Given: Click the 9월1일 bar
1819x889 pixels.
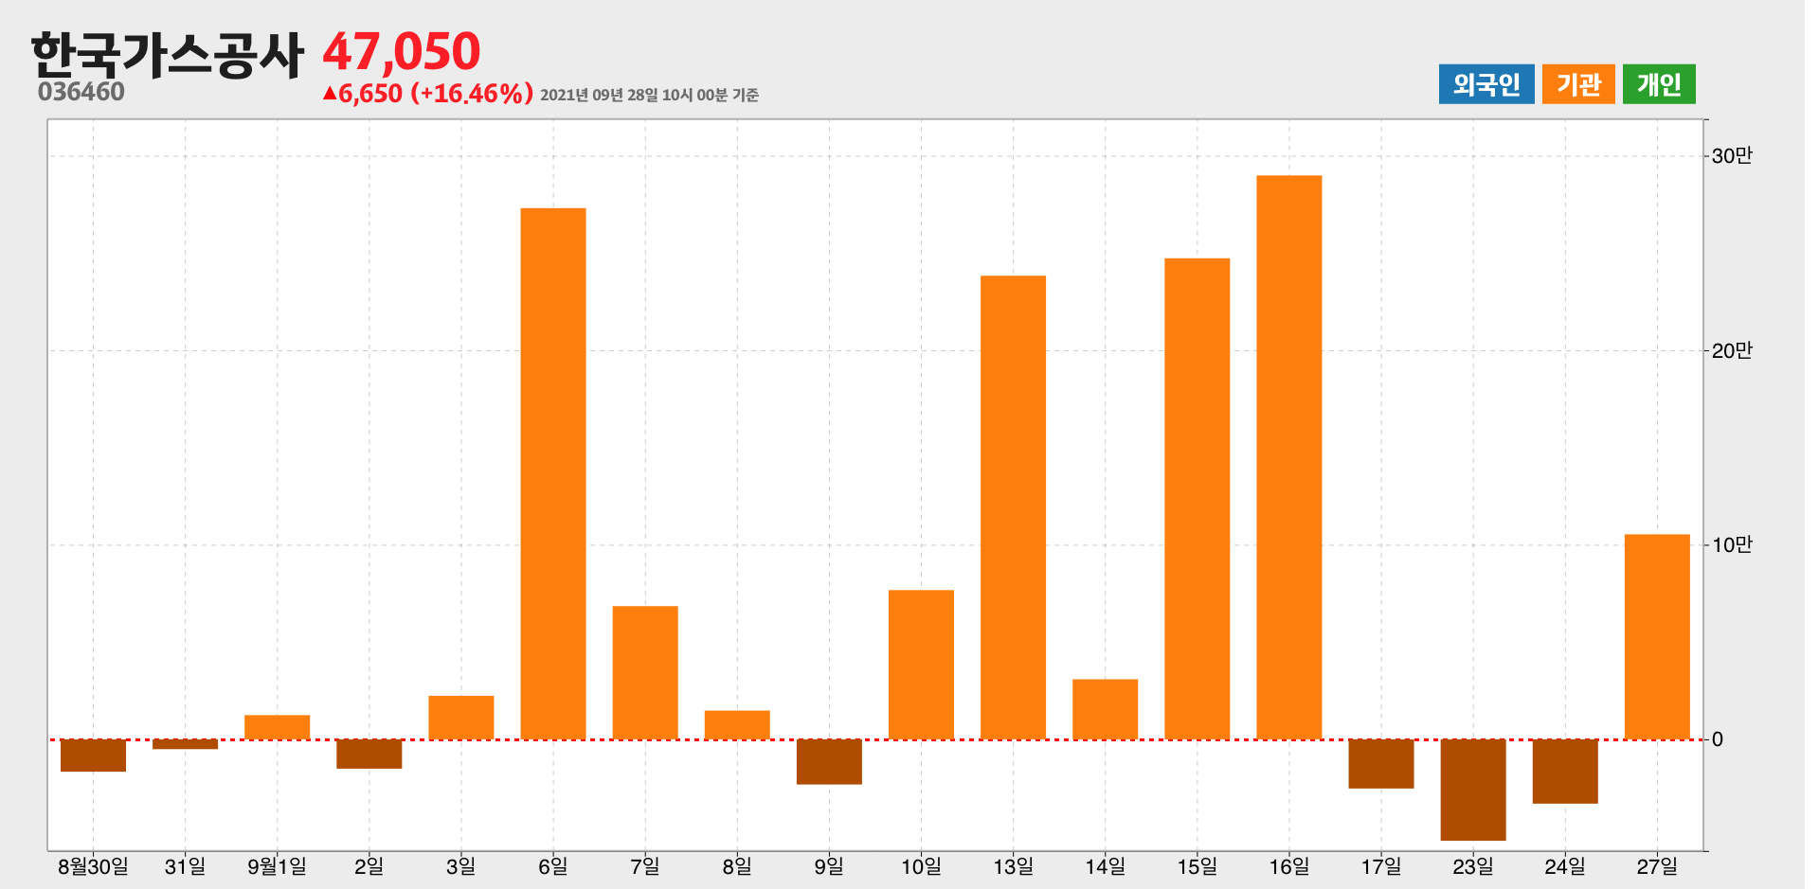Looking at the screenshot, I should (277, 727).
